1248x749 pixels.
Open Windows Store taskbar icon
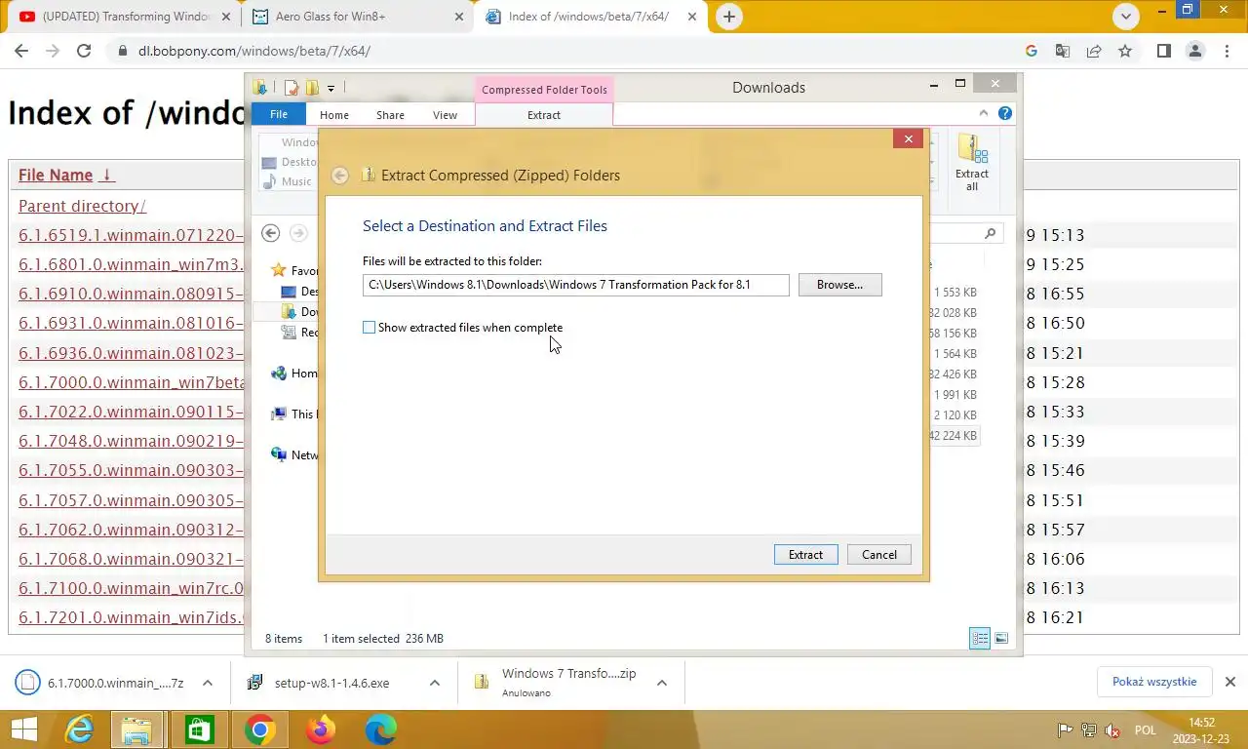coord(199,729)
